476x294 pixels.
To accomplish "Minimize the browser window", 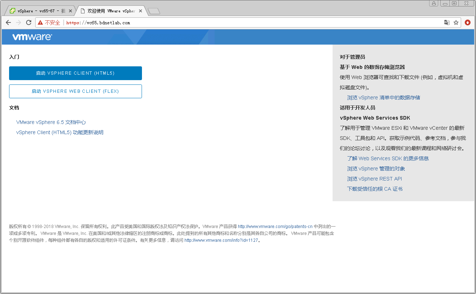I will (445, 3).
